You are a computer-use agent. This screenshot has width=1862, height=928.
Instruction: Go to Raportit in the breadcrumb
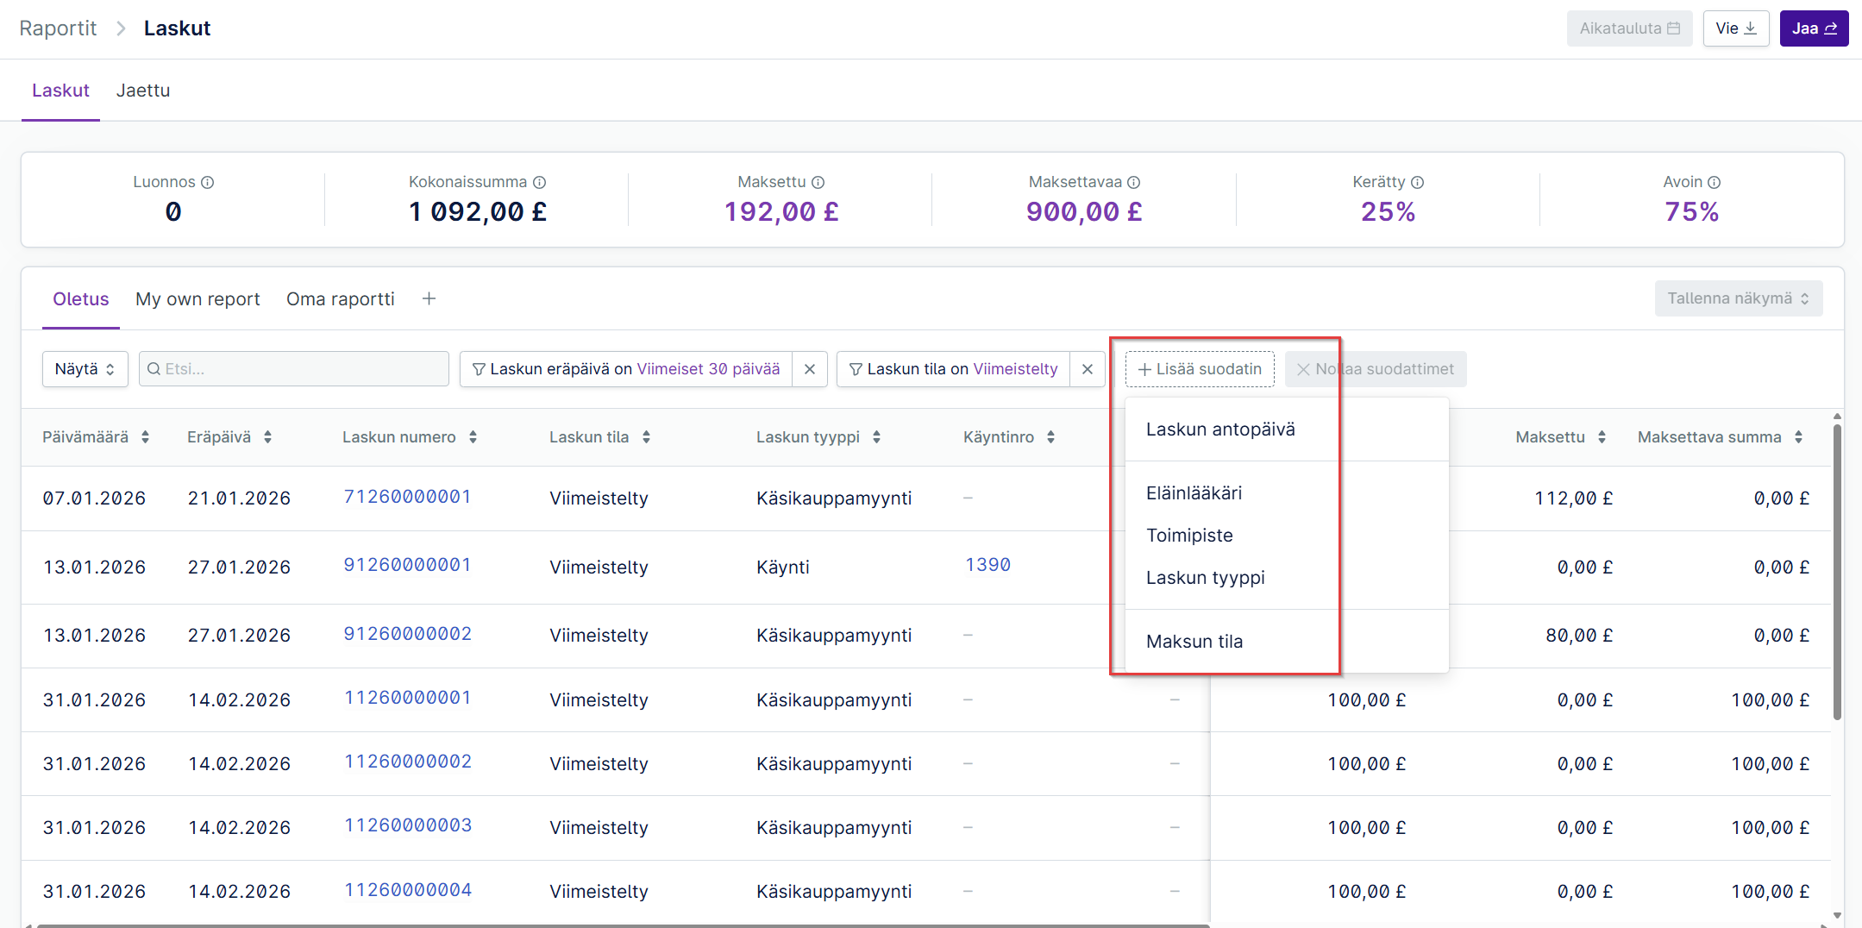tap(58, 28)
